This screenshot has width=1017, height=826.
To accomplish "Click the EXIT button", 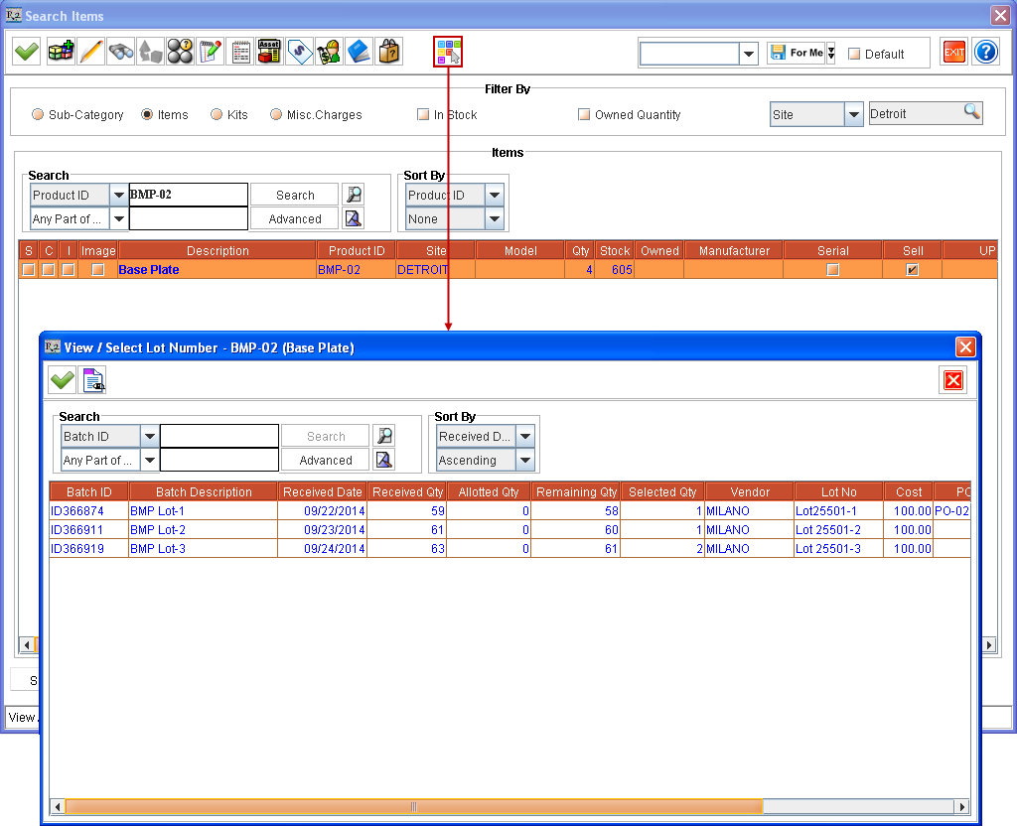I will 953,51.
